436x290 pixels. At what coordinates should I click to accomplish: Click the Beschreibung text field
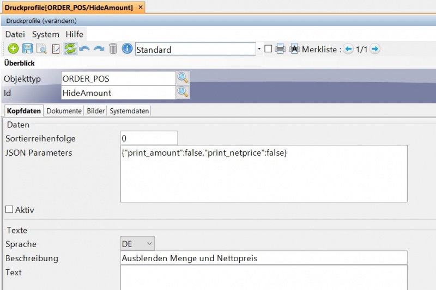pos(264,258)
